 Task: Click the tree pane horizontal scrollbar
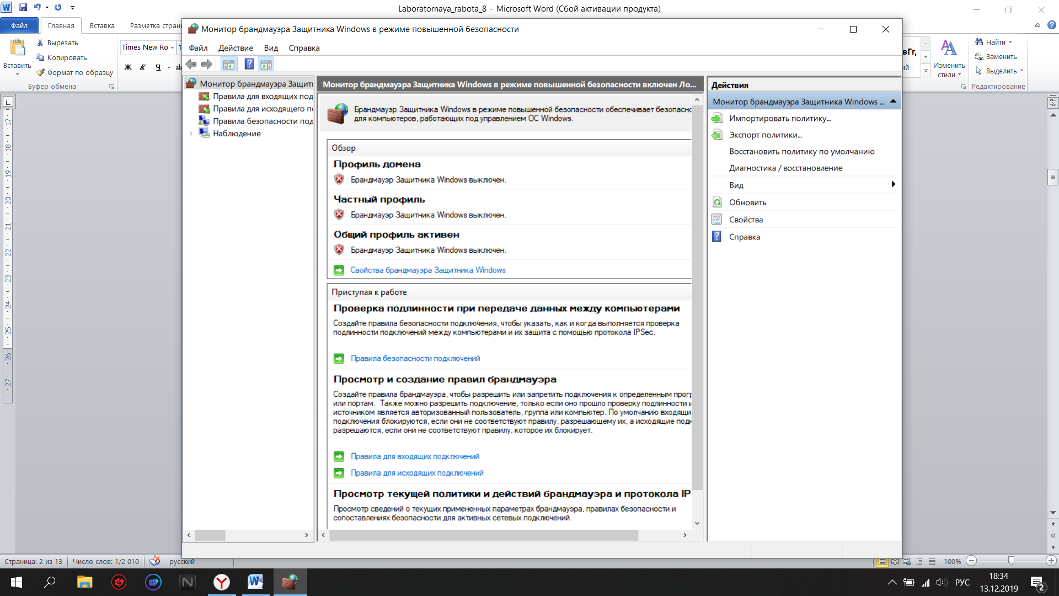(x=210, y=535)
